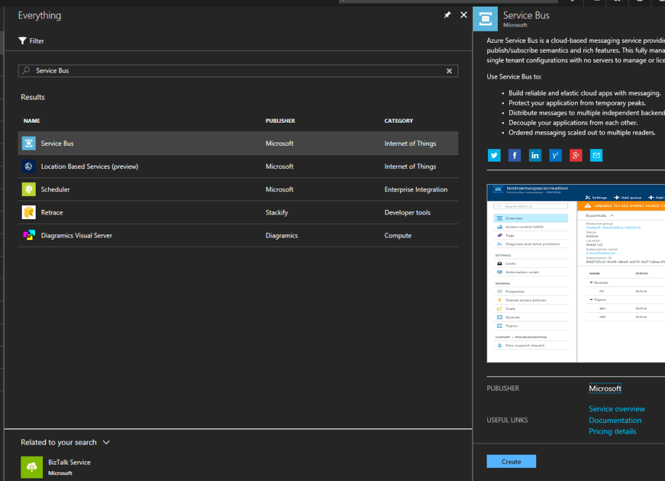The image size is (665, 481).
Task: Click the Location Based Services preview icon
Action: [28, 166]
